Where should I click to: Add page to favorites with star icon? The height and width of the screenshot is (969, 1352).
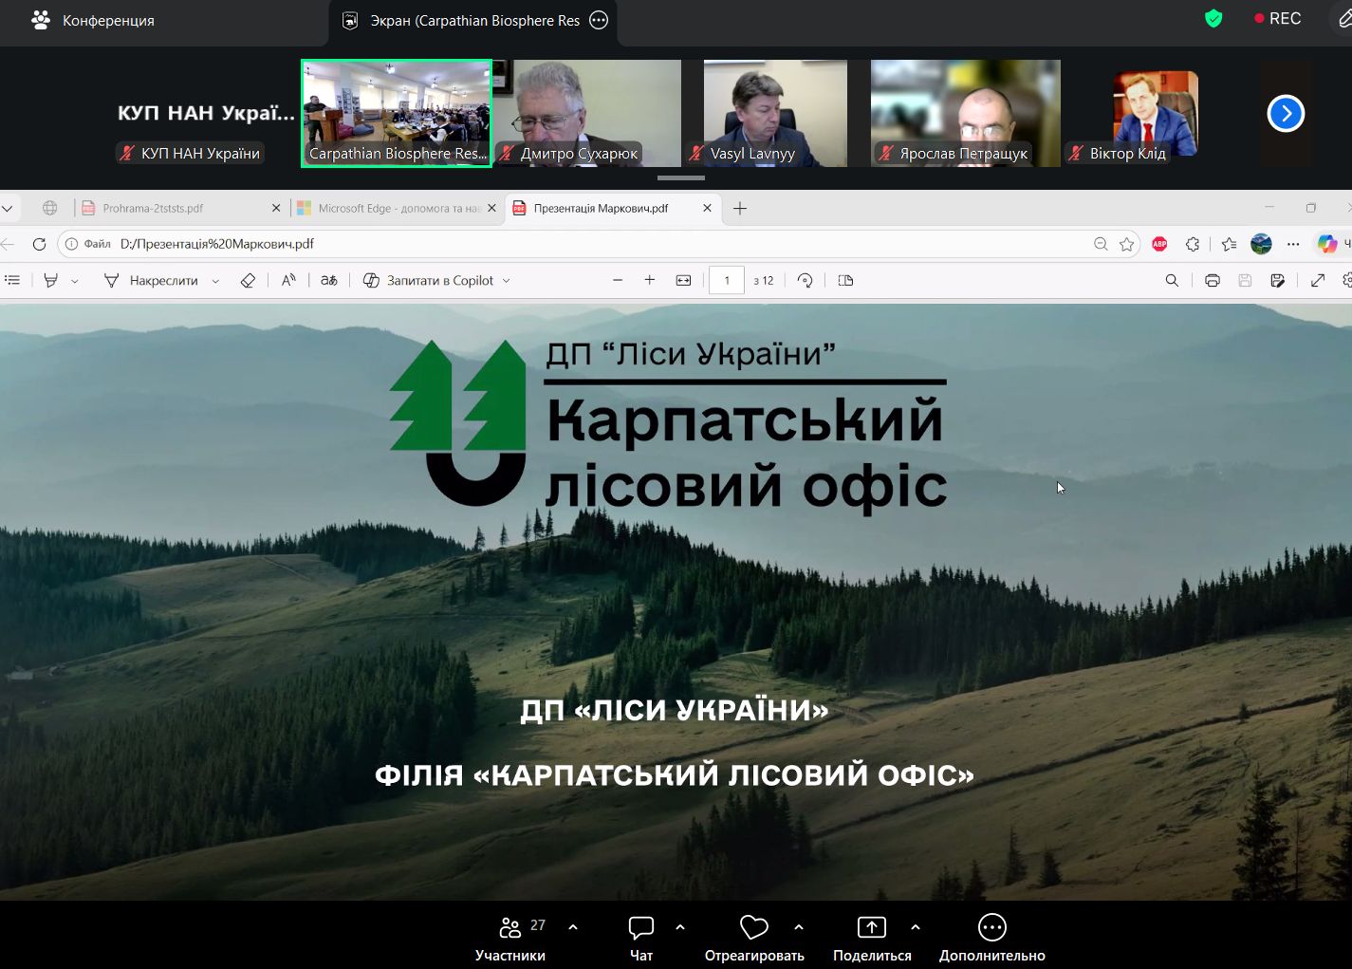[1126, 244]
